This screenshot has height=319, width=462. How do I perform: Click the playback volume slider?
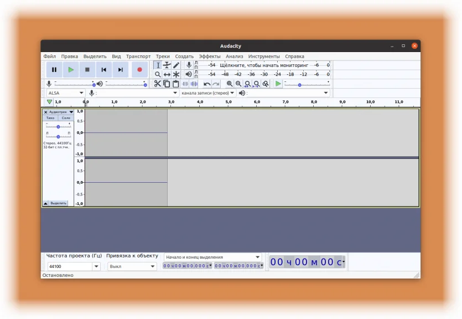click(126, 85)
